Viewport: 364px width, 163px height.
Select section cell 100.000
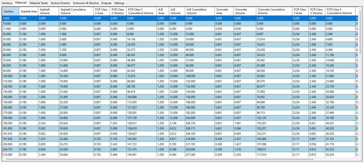(11, 76)
